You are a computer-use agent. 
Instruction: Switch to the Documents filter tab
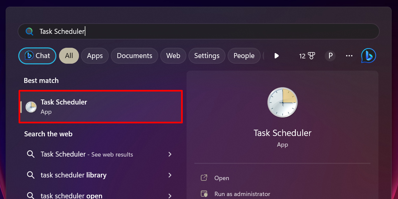click(x=134, y=56)
